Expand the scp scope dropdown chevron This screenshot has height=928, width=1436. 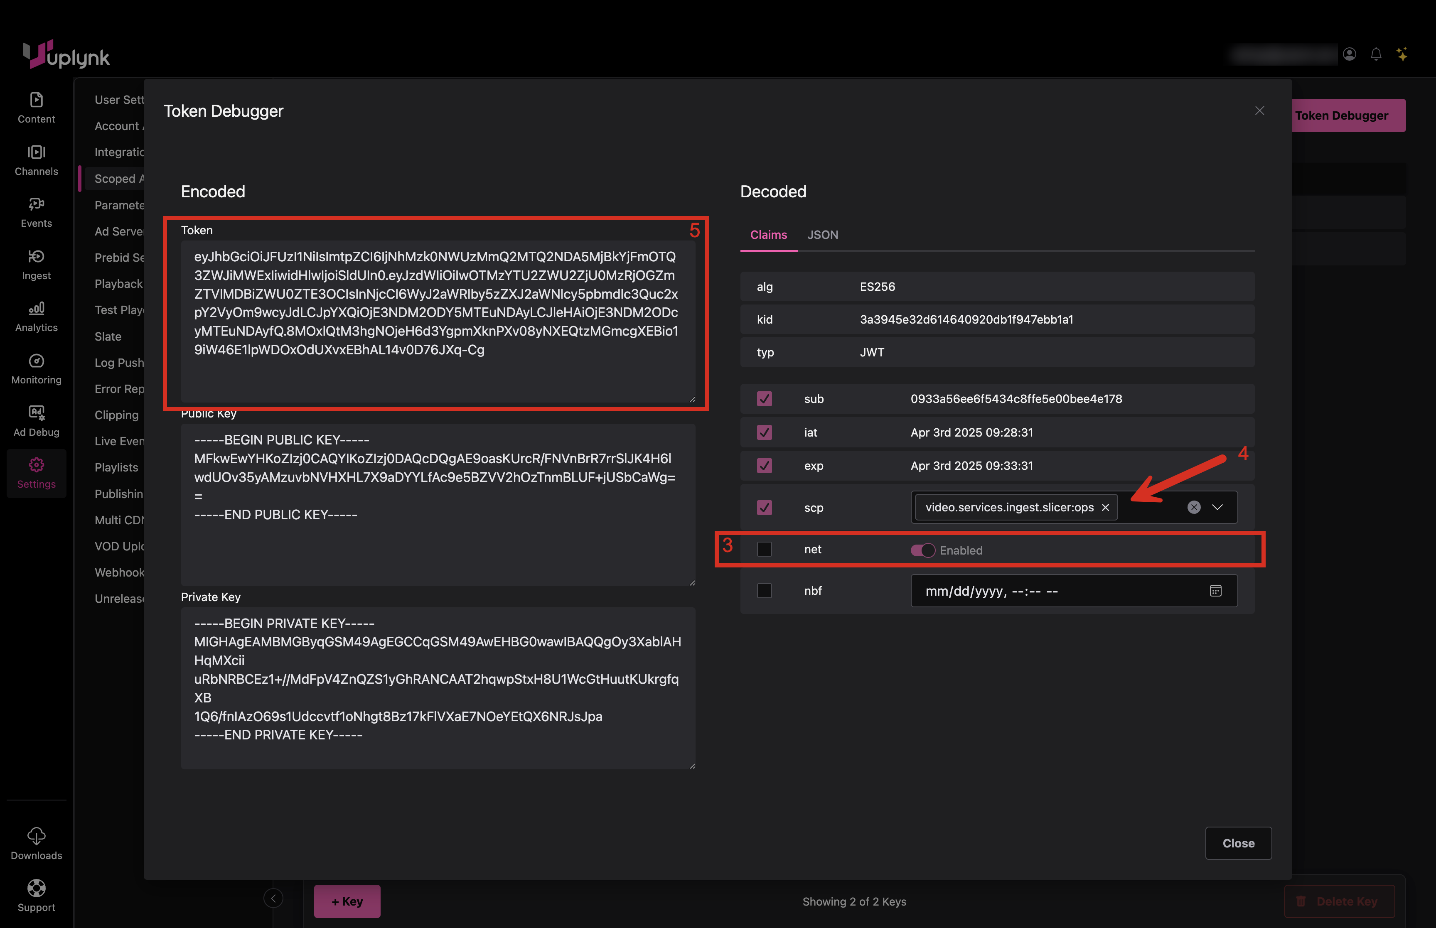[x=1217, y=507]
